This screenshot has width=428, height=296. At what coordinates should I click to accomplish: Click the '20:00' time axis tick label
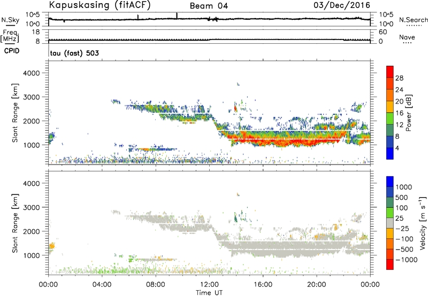(316, 285)
